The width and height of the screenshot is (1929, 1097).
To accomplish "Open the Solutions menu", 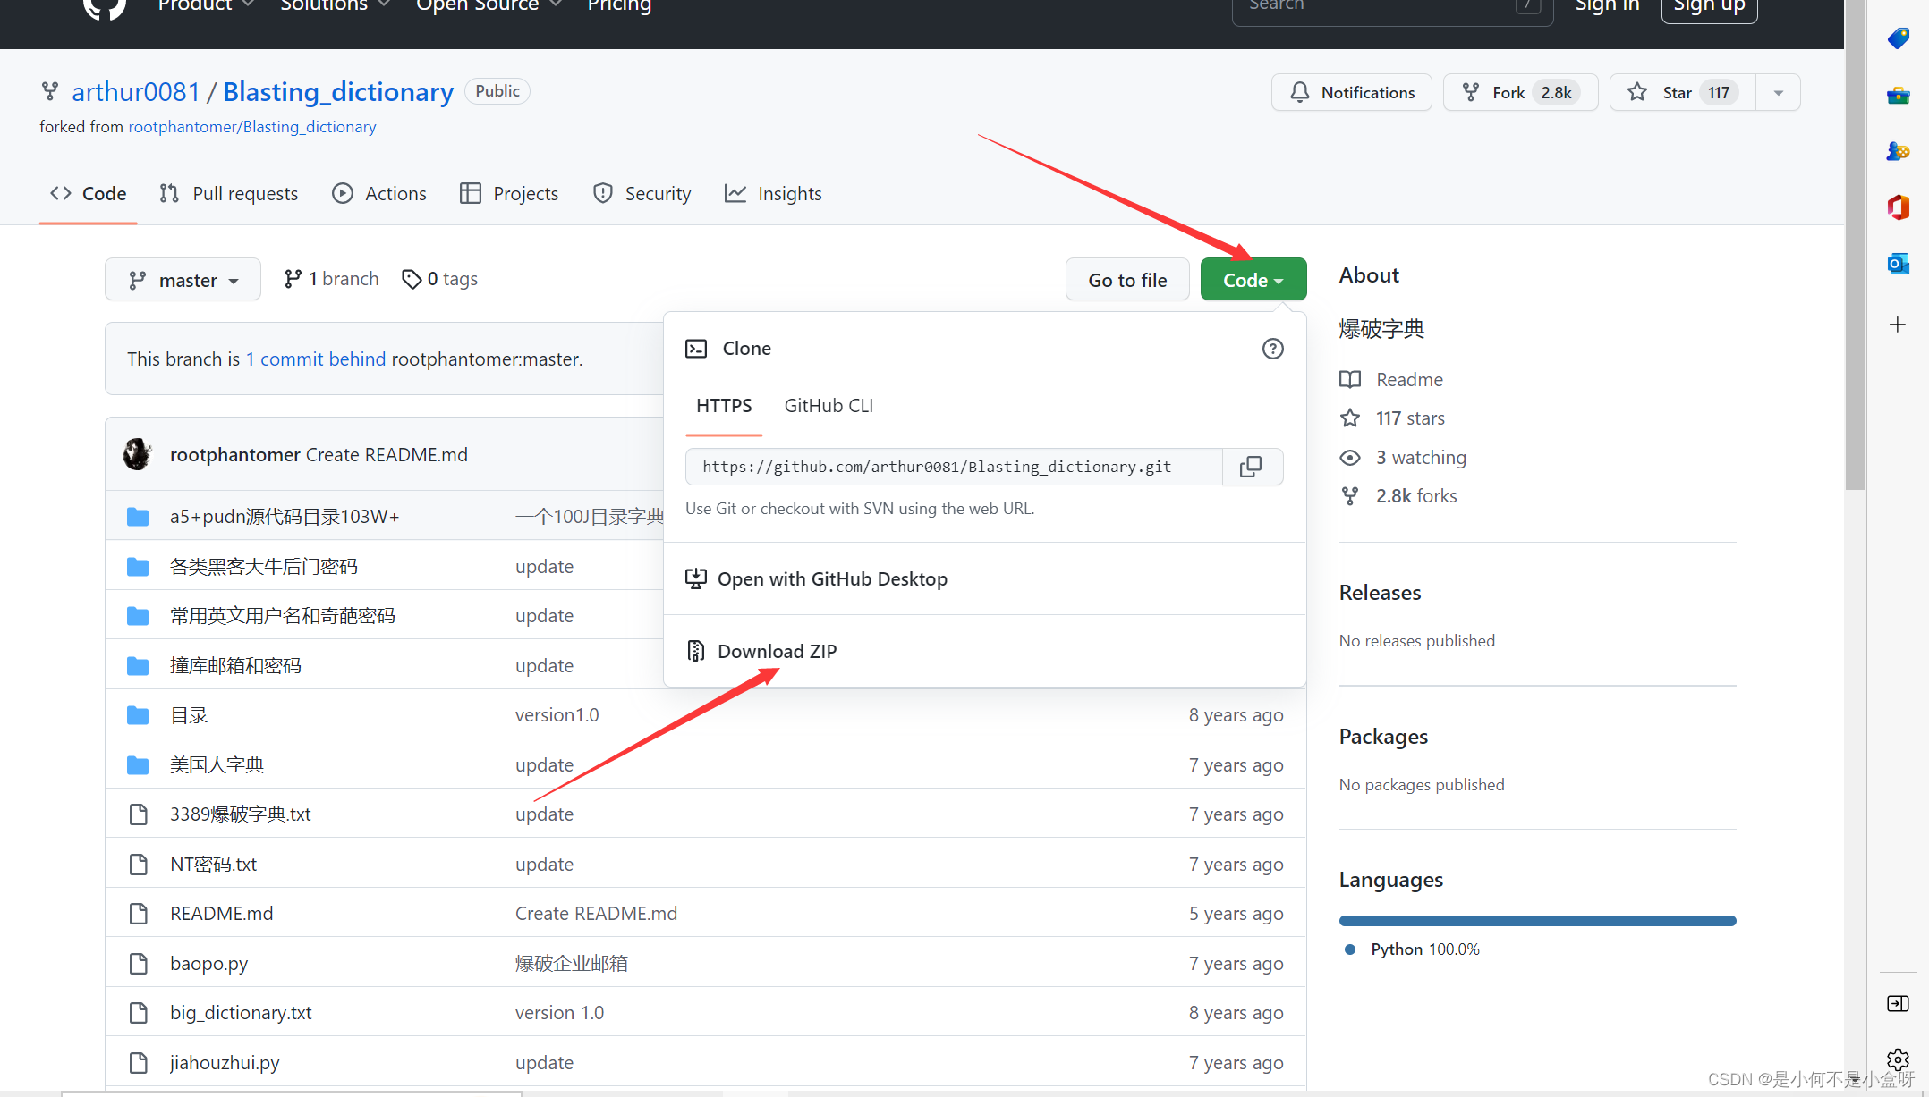I will pyautogui.click(x=335, y=5).
